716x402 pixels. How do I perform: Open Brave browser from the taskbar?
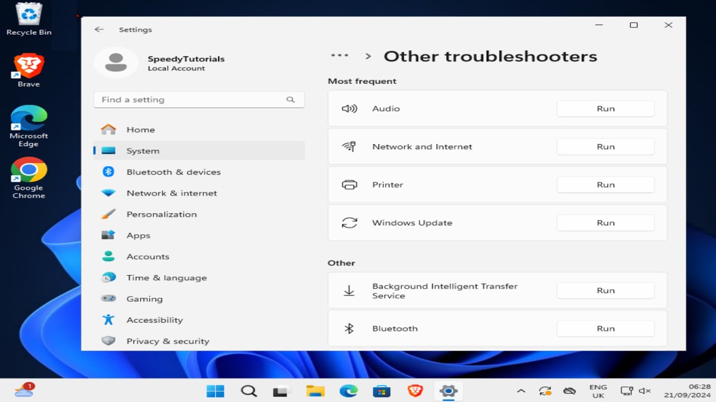[415, 391]
